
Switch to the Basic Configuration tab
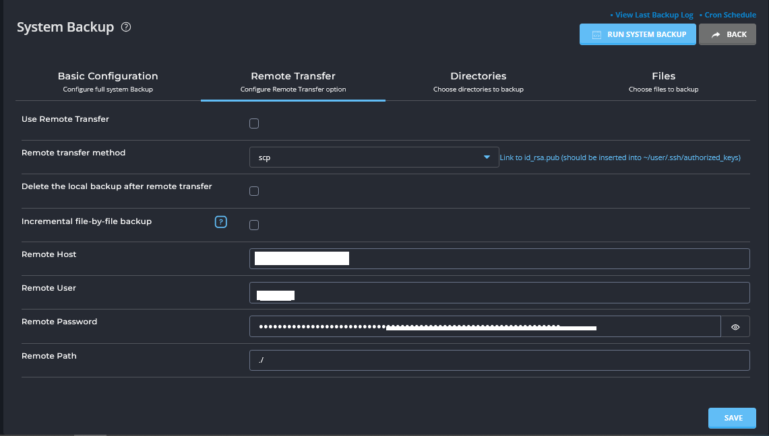click(108, 82)
